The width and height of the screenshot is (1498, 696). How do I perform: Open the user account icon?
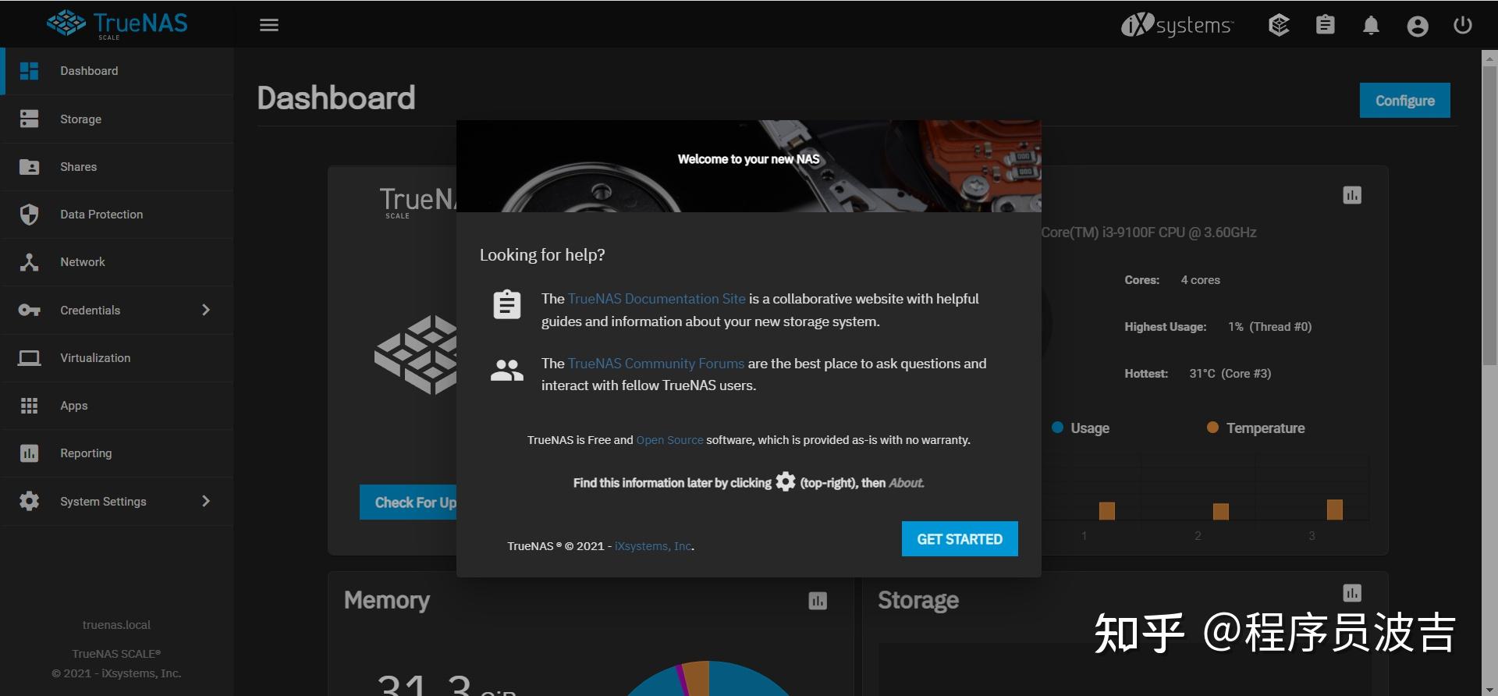point(1418,26)
